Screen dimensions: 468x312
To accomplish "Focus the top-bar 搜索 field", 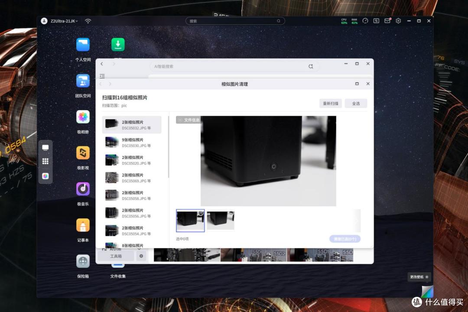I will pos(235,21).
